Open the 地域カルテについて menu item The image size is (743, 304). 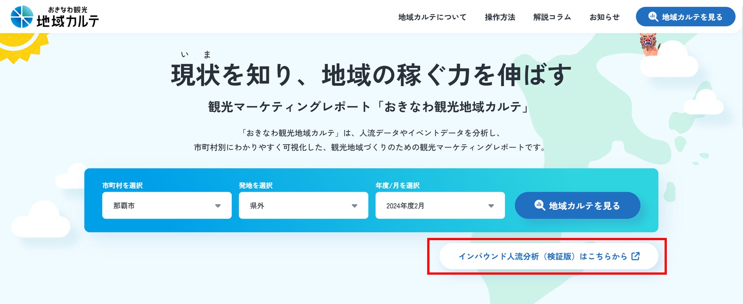coord(432,17)
